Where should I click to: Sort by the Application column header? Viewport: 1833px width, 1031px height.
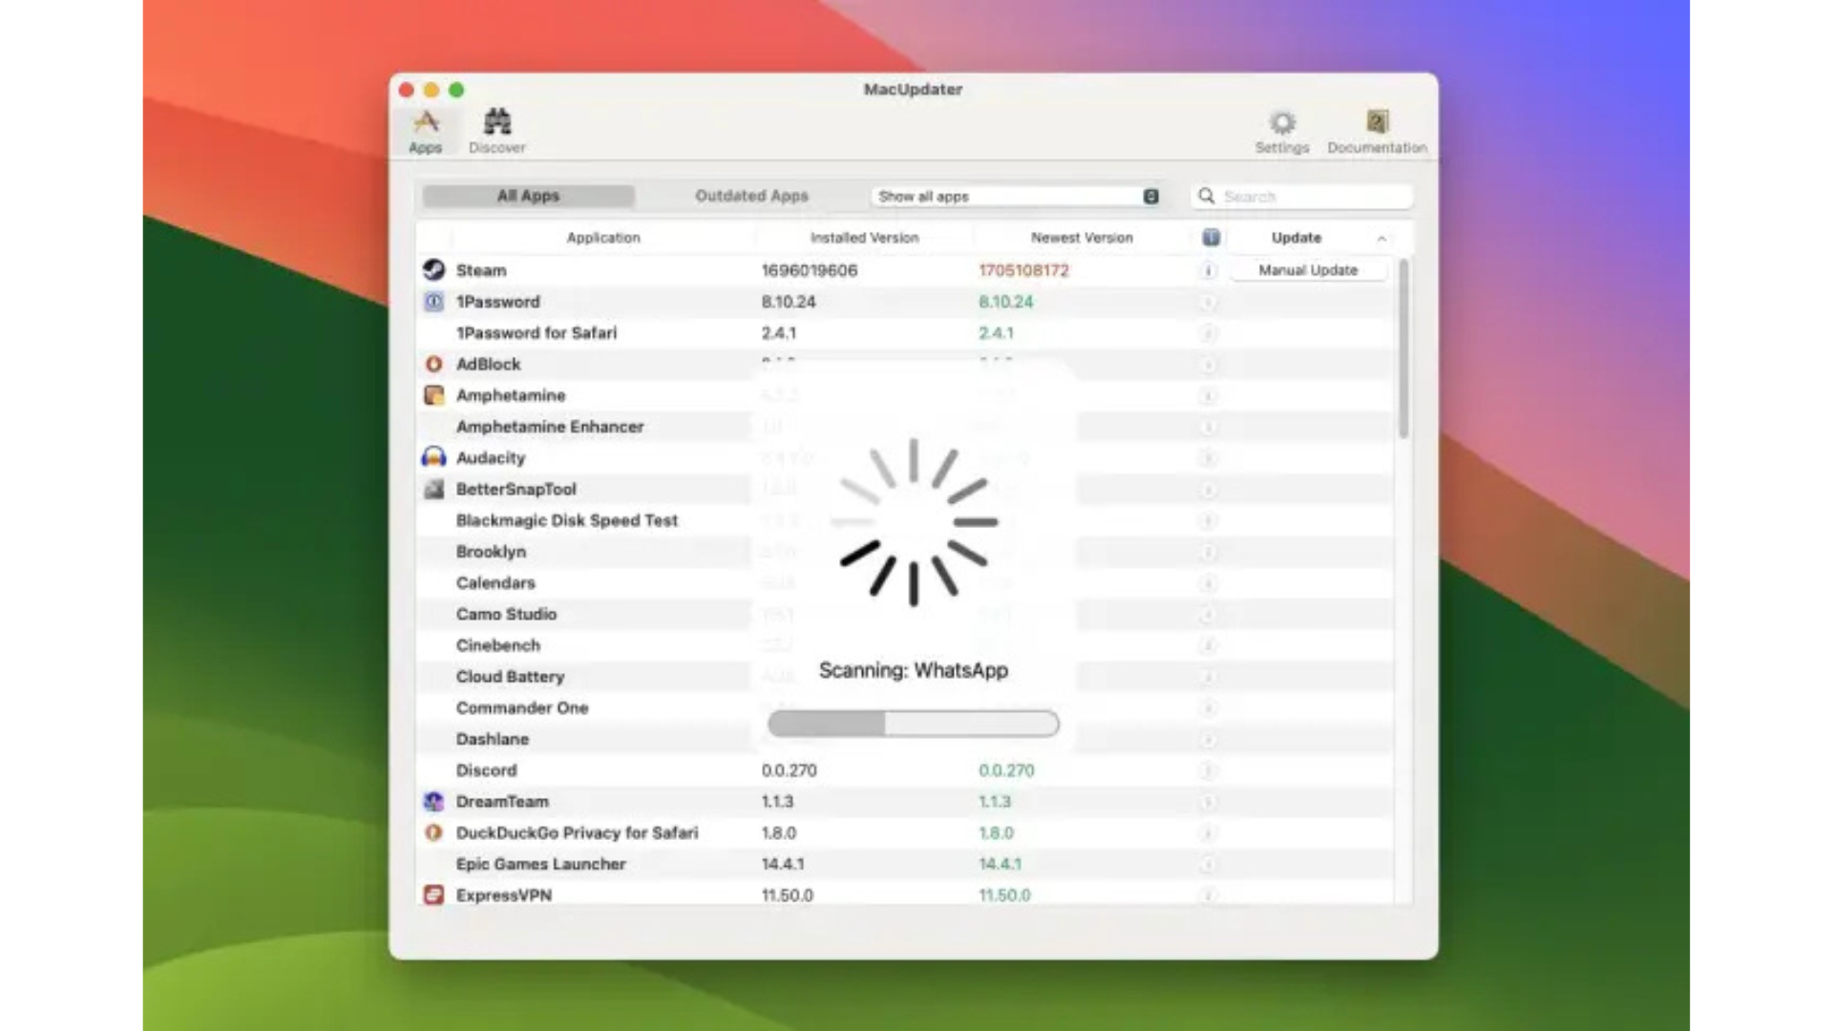pos(602,238)
